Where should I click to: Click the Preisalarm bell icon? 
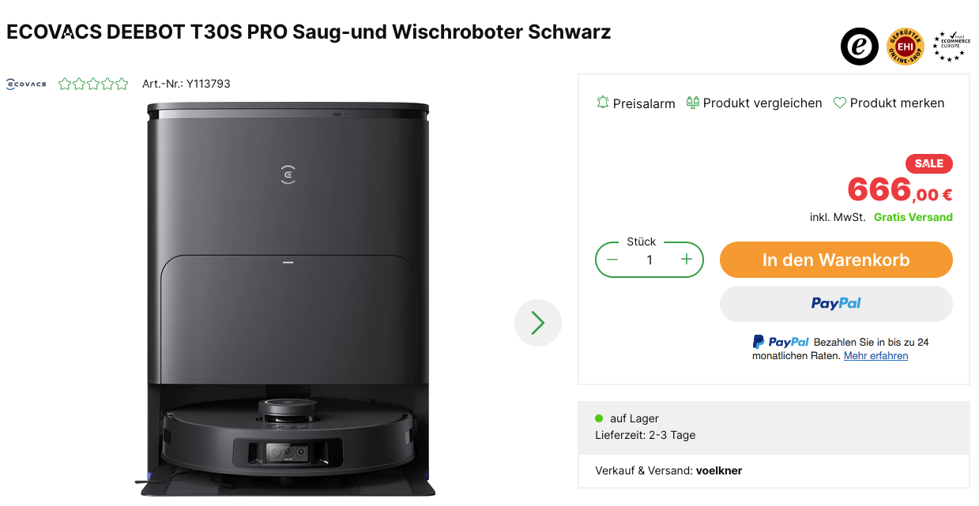(x=603, y=103)
